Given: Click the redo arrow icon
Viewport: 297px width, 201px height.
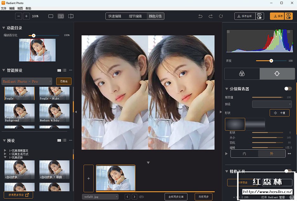Looking at the screenshot, I should click(x=210, y=16).
